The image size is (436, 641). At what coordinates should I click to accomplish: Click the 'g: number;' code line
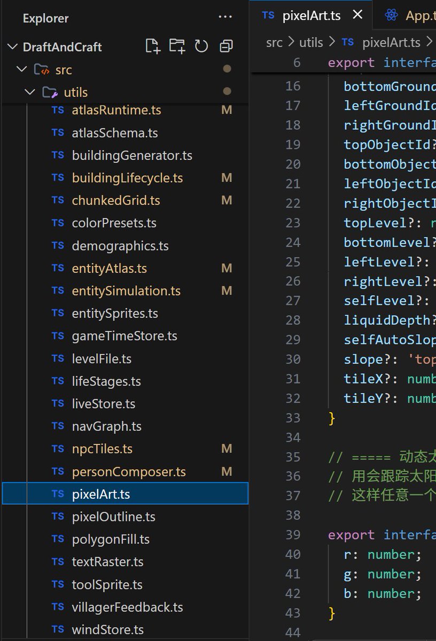383,574
